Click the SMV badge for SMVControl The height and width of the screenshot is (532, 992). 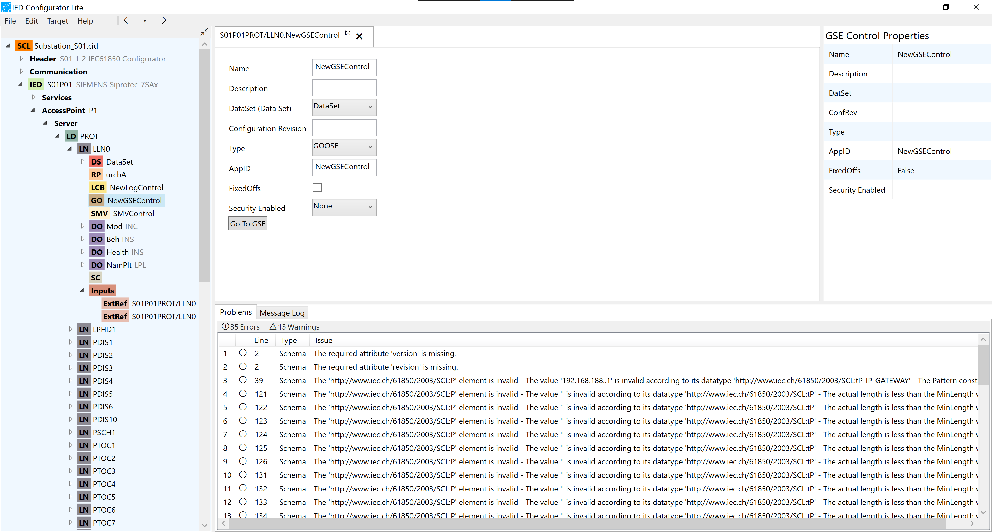point(99,214)
